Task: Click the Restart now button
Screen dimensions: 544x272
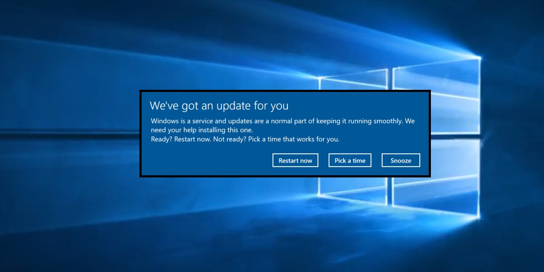Action: [295, 160]
